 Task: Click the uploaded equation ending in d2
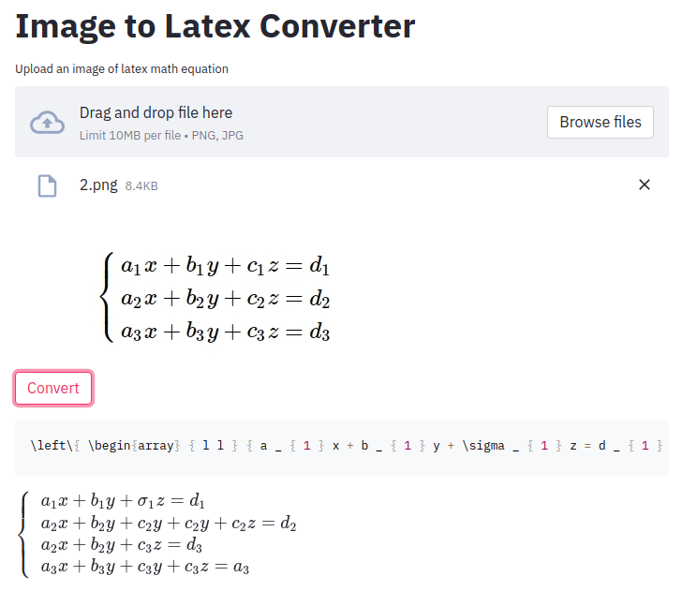[x=225, y=299]
